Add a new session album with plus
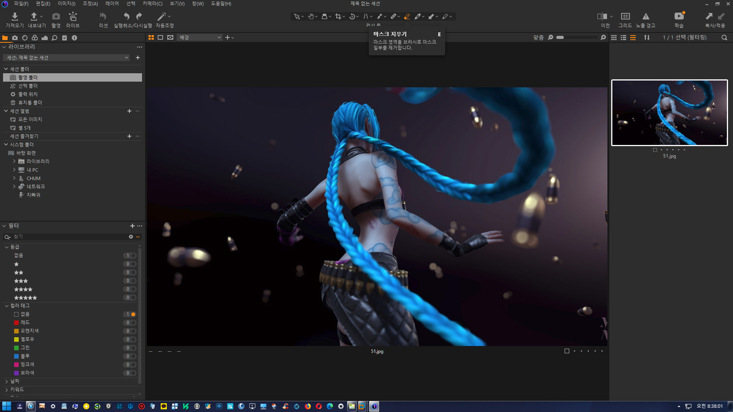 129,111
